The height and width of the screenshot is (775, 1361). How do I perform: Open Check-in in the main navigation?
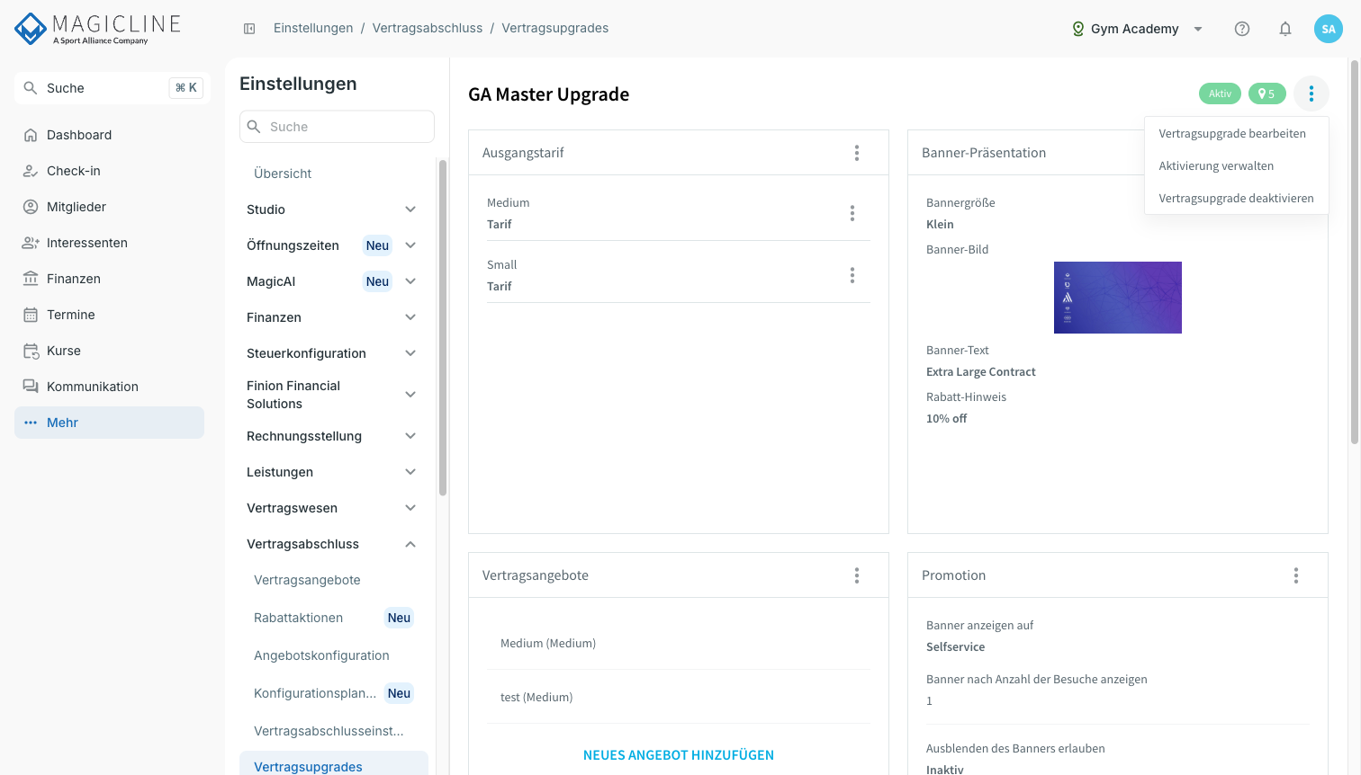(x=109, y=171)
